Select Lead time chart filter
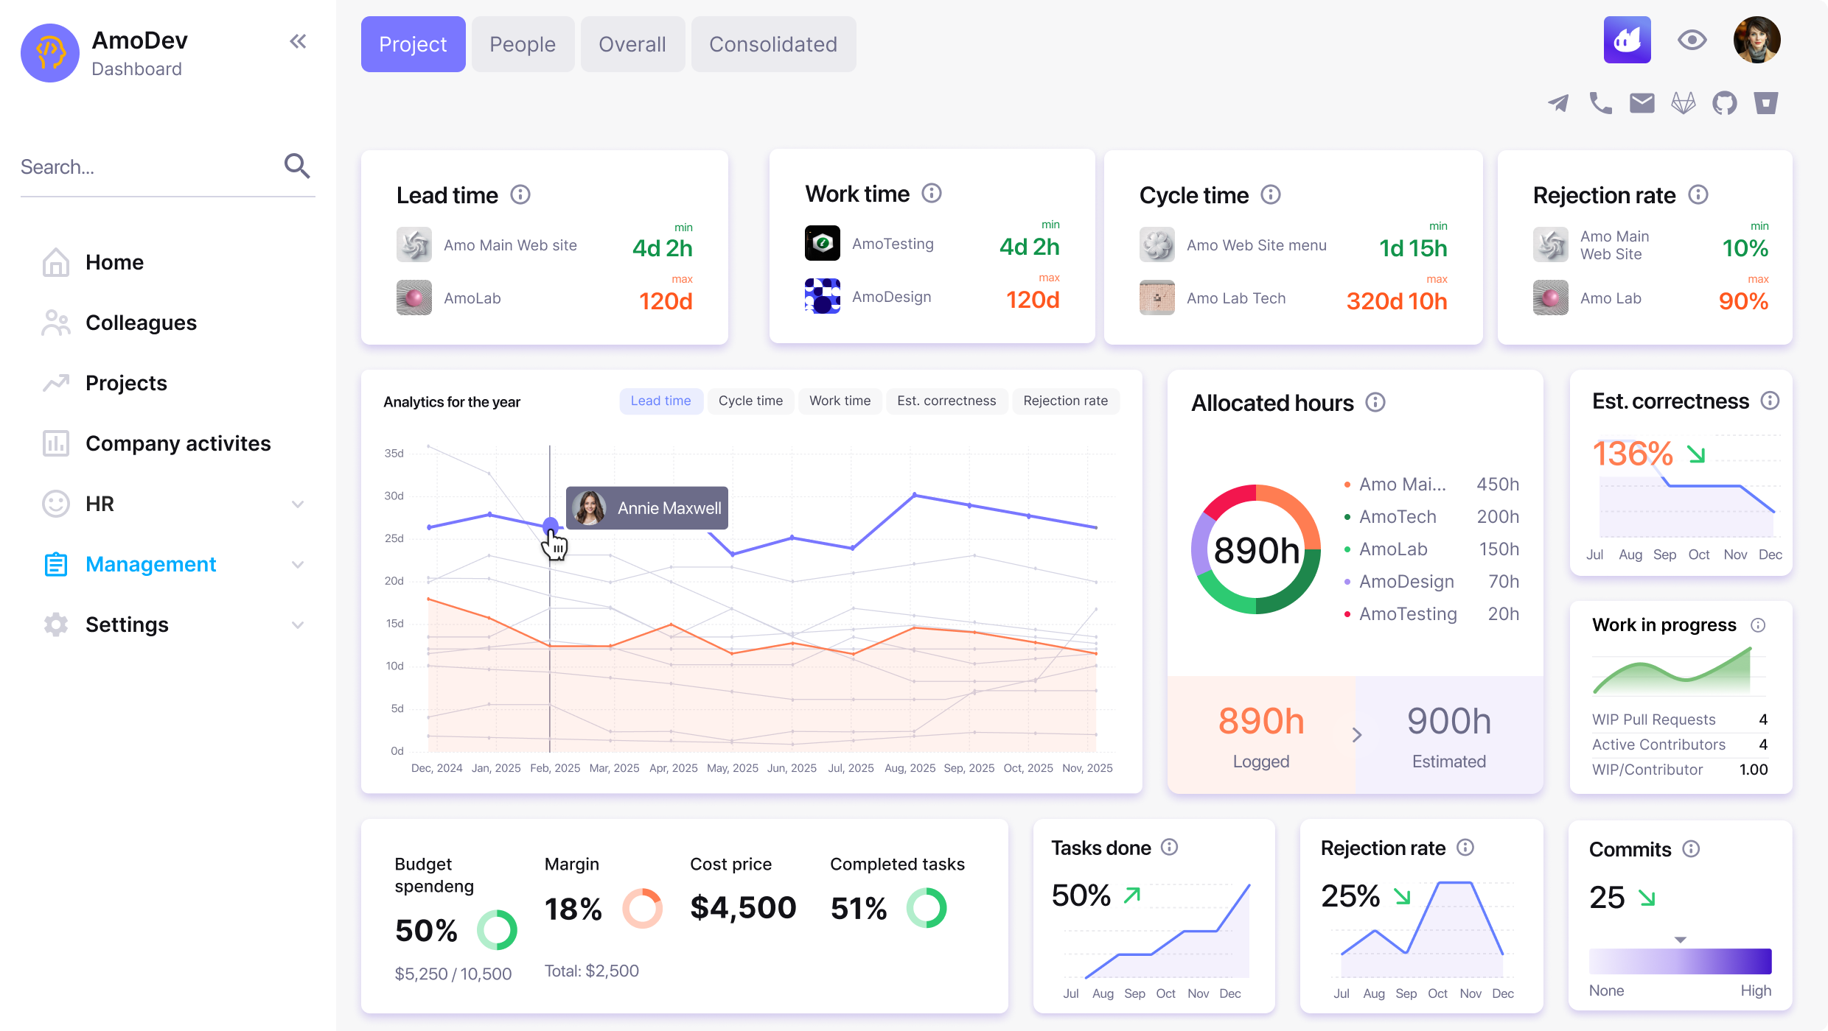This screenshot has height=1031, width=1828. 660,401
